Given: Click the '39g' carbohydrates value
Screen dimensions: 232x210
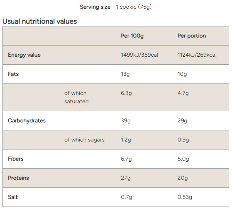Looking at the screenshot, I should [126, 121].
